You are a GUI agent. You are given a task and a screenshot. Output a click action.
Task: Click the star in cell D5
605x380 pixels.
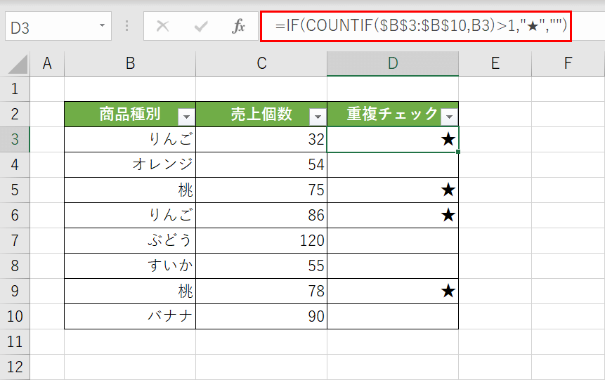coord(448,190)
